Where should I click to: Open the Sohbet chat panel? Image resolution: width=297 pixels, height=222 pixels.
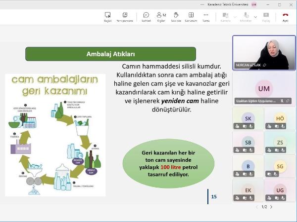[x=146, y=17]
